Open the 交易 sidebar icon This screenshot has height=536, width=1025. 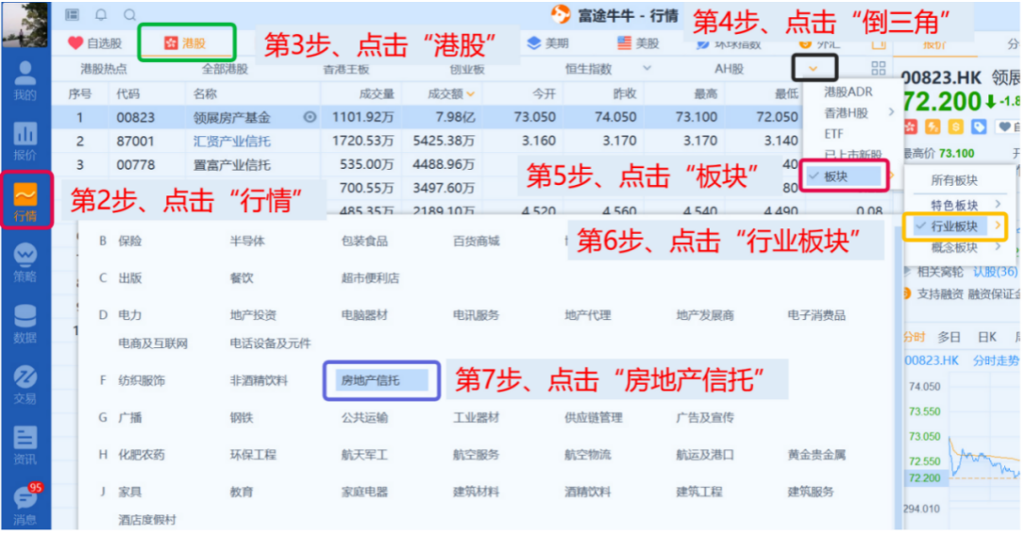(x=25, y=385)
